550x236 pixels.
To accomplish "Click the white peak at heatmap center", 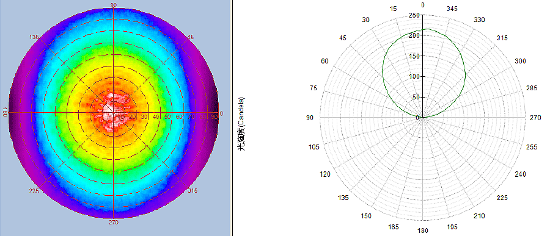I will tap(113, 112).
